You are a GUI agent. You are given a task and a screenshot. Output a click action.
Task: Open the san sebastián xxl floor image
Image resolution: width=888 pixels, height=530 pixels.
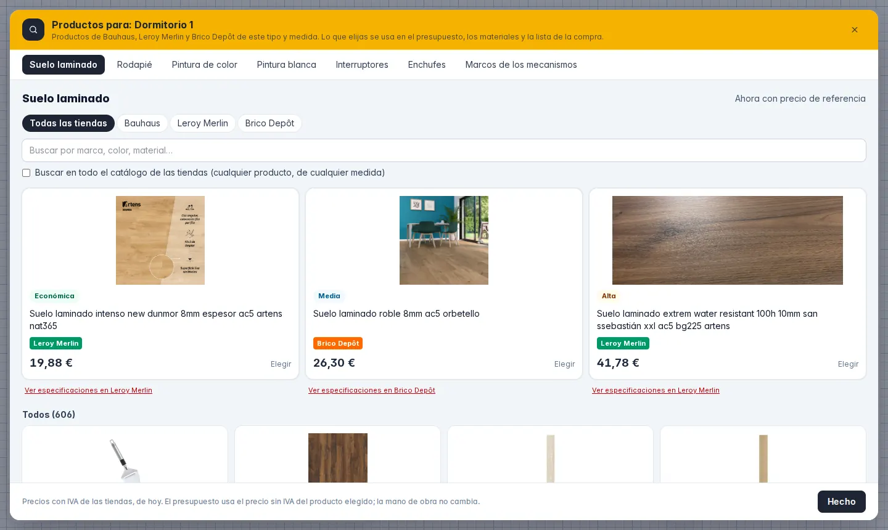pyautogui.click(x=728, y=240)
